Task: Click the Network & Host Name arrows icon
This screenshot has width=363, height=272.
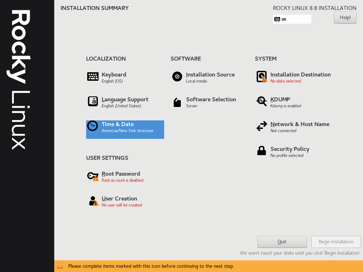Action: (262, 126)
